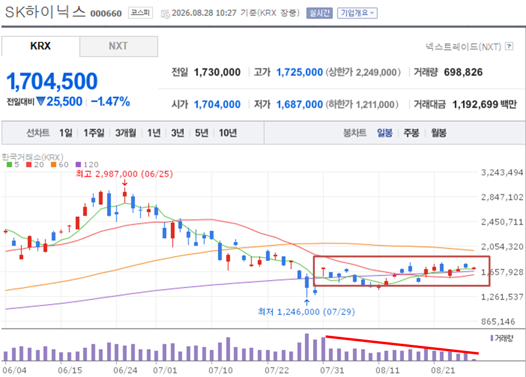The height and width of the screenshot is (377, 526).
Task: Click the stock code 000660
Action: point(106,13)
